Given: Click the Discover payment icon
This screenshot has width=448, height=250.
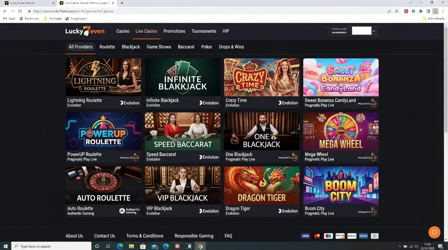Looking at the screenshot, I should coord(340,236).
